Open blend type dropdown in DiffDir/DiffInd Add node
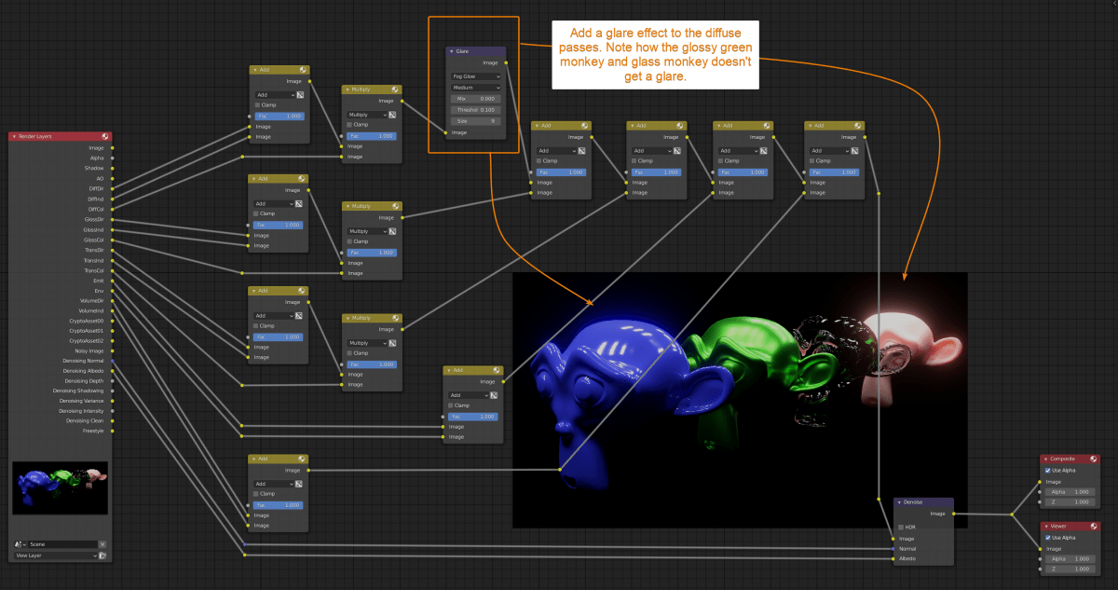This screenshot has width=1118, height=590. click(275, 94)
